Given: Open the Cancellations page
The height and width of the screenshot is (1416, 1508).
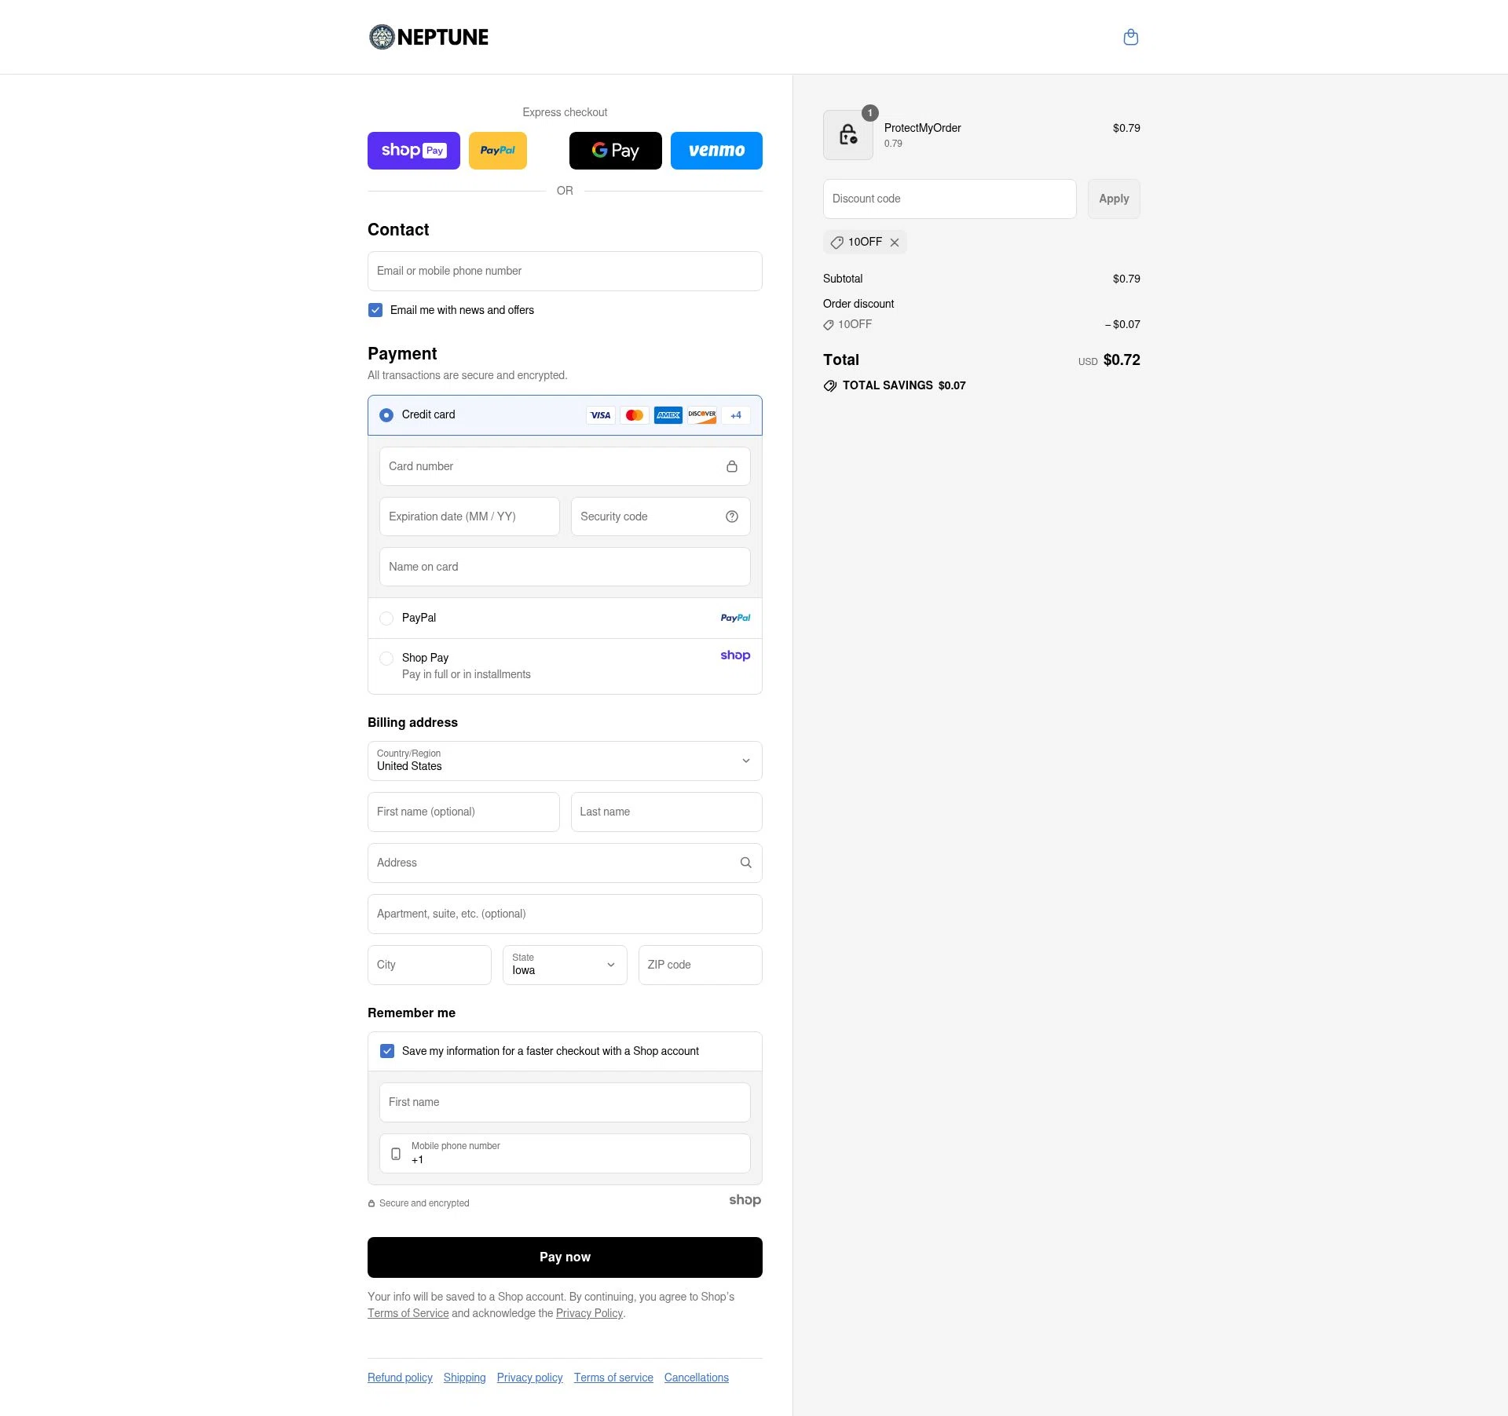Looking at the screenshot, I should [x=696, y=1377].
